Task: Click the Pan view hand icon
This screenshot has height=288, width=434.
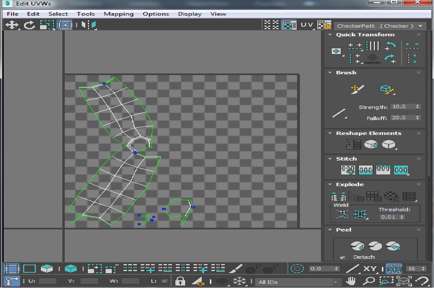Action: tap(351, 281)
